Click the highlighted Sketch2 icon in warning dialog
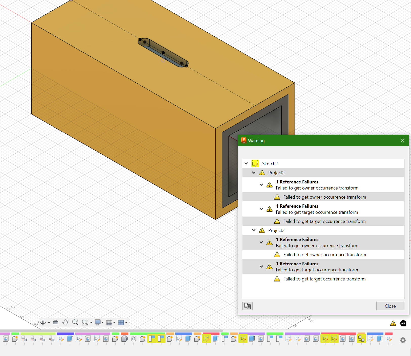This screenshot has width=411, height=356. [x=255, y=163]
